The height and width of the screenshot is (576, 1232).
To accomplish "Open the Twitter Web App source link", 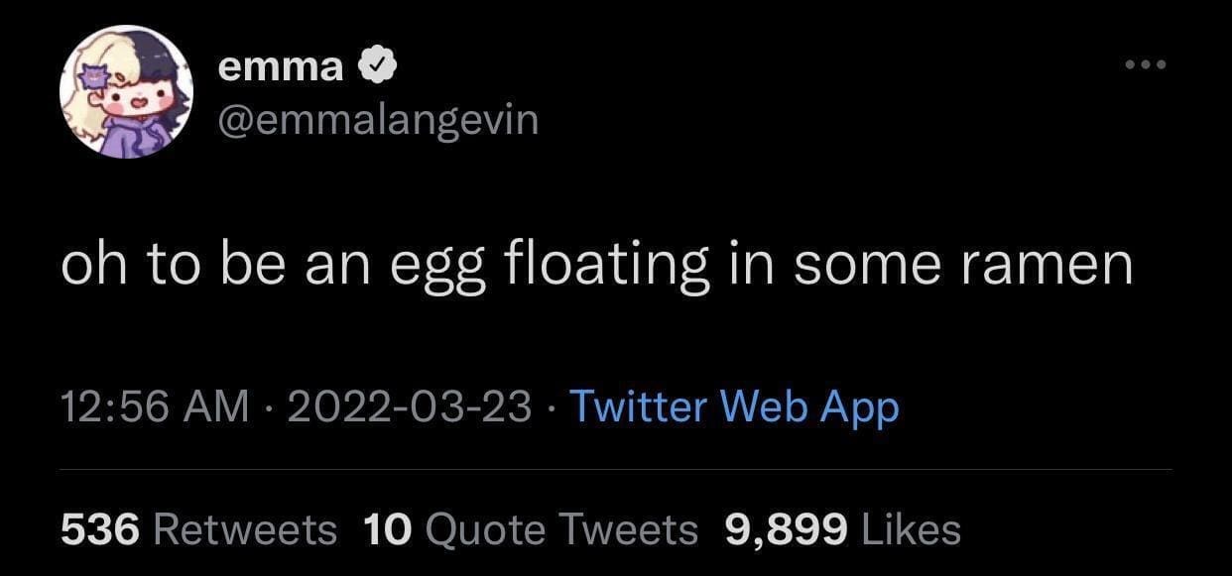I will 735,406.
